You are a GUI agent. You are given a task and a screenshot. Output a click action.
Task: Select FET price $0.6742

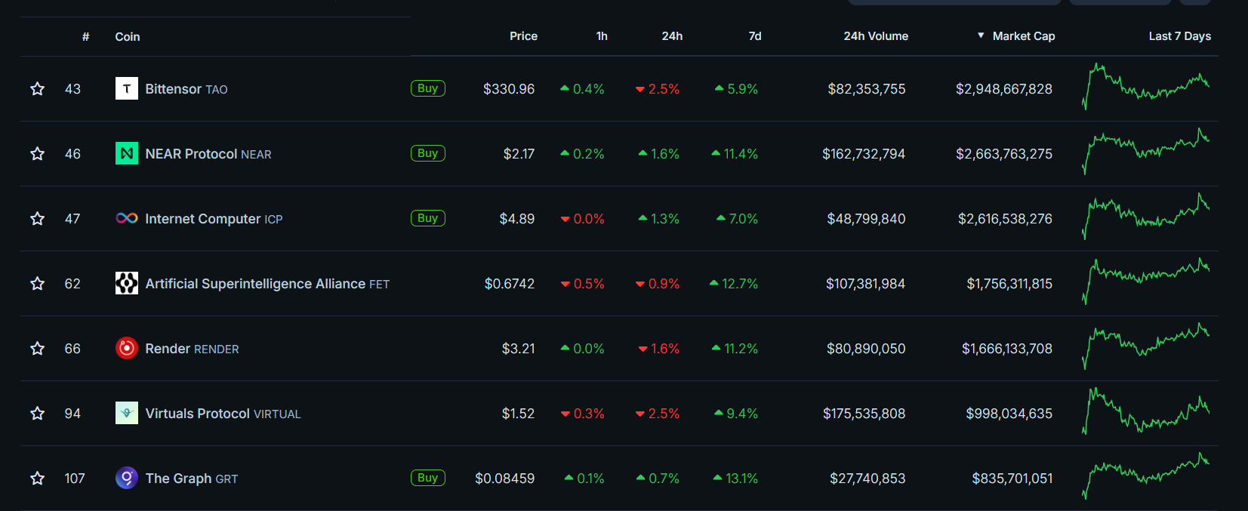point(510,284)
